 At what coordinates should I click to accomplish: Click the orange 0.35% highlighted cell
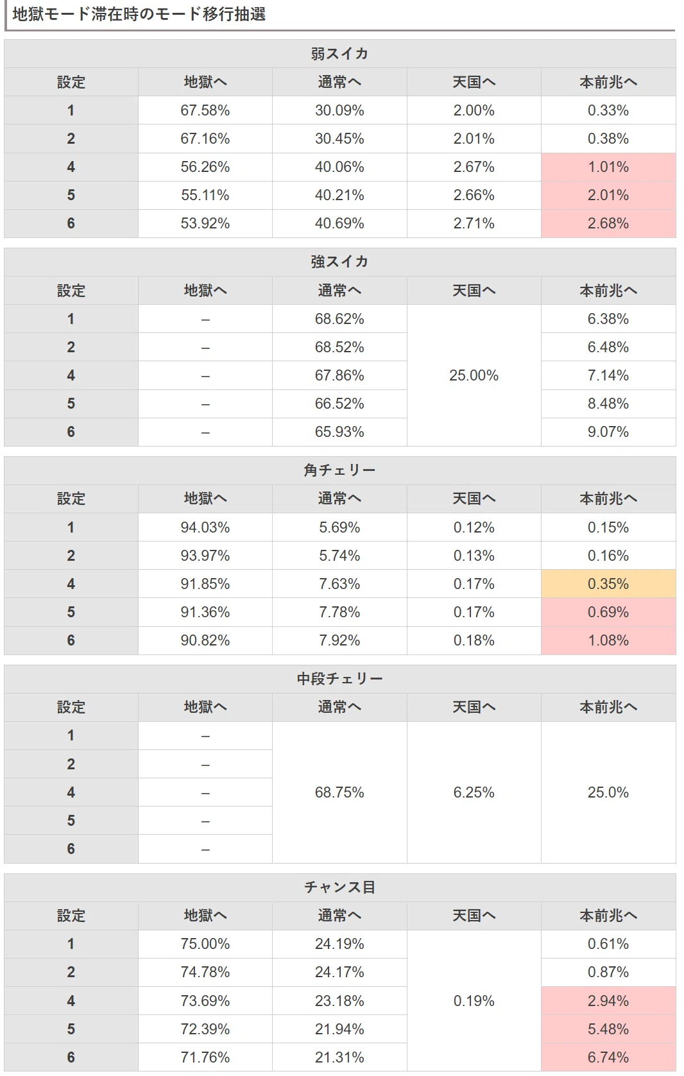[x=608, y=584]
